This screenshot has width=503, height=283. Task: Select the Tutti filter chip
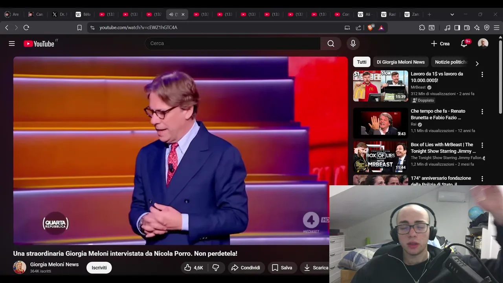point(362,62)
